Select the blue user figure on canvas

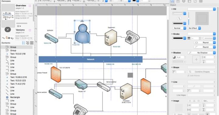(82, 34)
